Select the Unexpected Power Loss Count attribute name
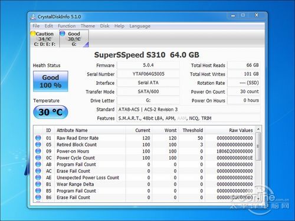Screen dimensions: 295x221 coord(88,177)
